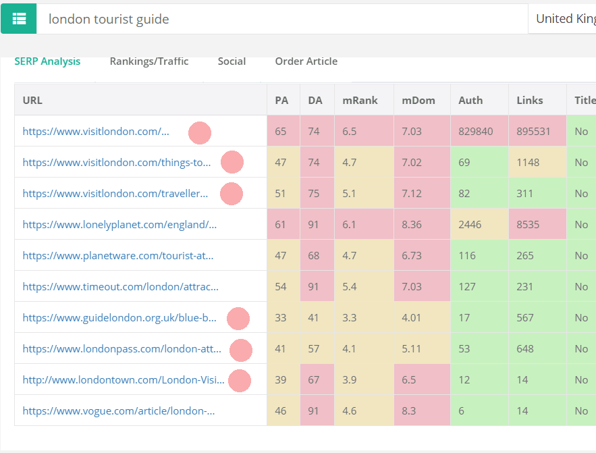Image resolution: width=596 pixels, height=453 pixels.
Task: Go to the Order Article tab
Action: (306, 61)
